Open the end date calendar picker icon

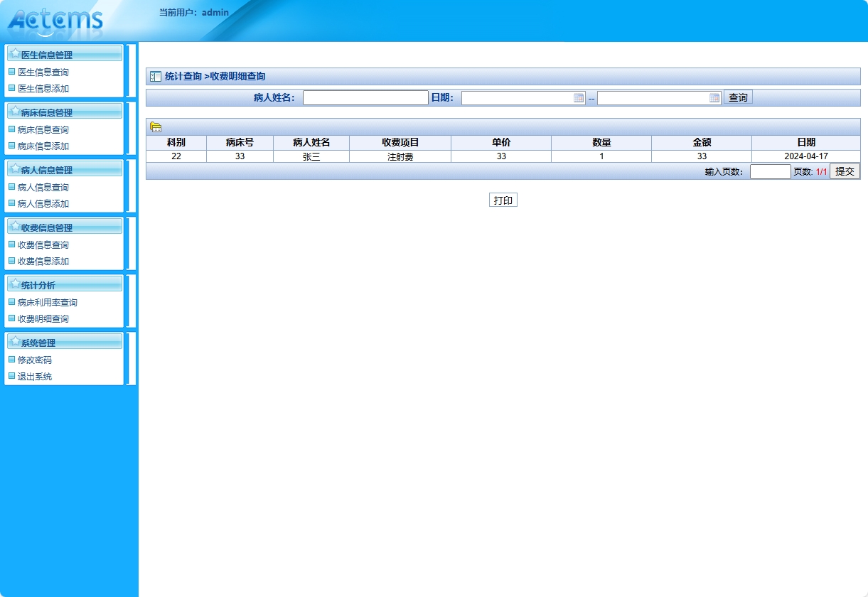pyautogui.click(x=714, y=98)
